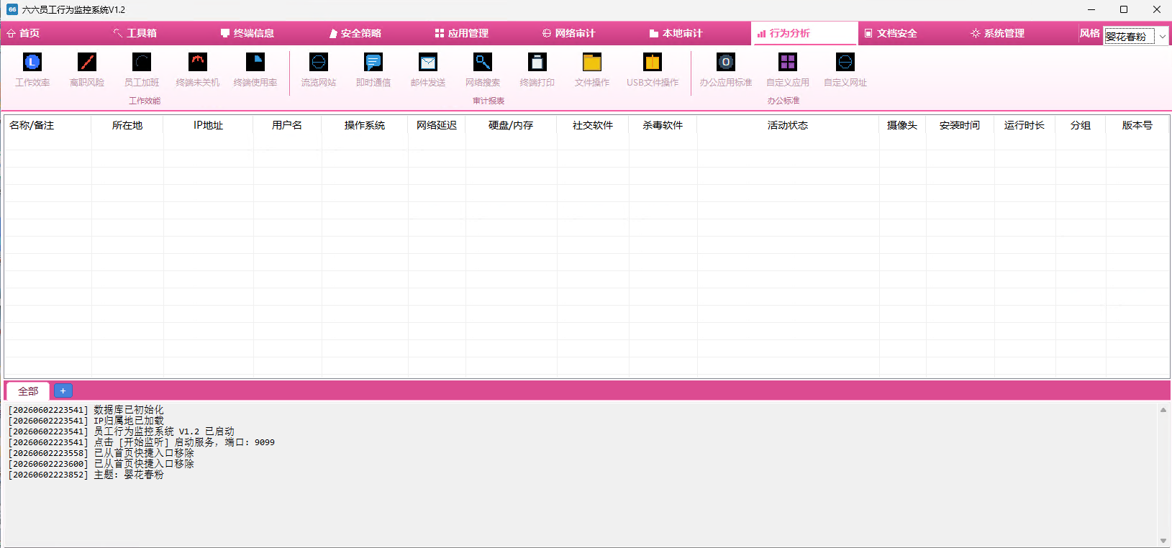Sort by the IP地址 column header
1172x548 pixels.
coord(209,125)
